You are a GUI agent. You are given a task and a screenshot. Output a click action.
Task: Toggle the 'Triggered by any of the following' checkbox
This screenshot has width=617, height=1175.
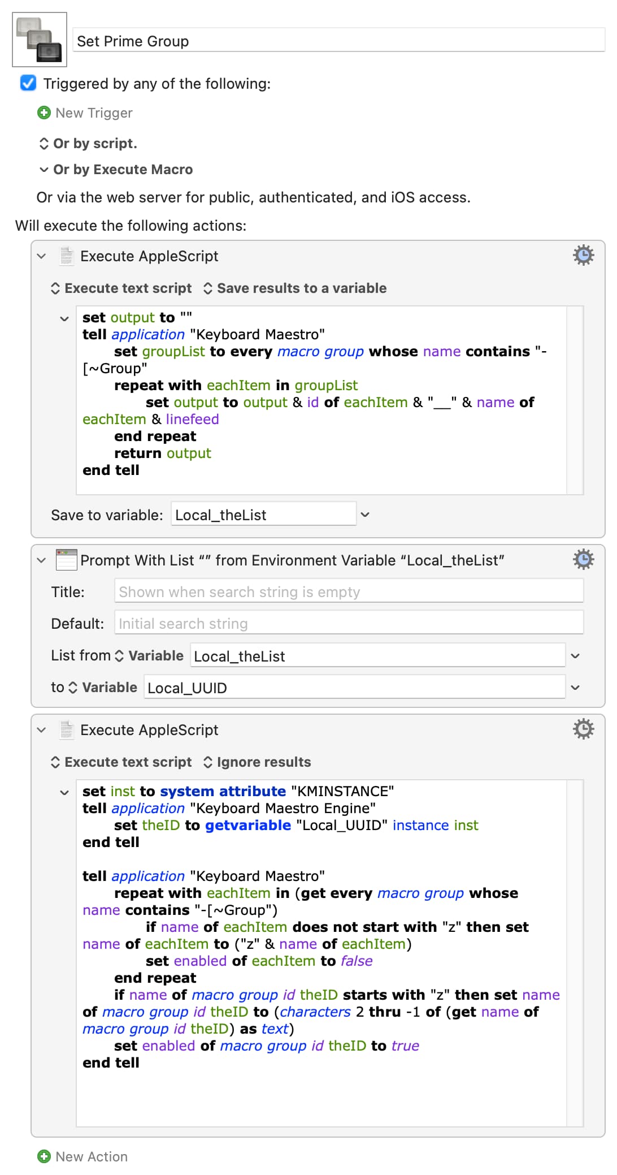point(28,83)
